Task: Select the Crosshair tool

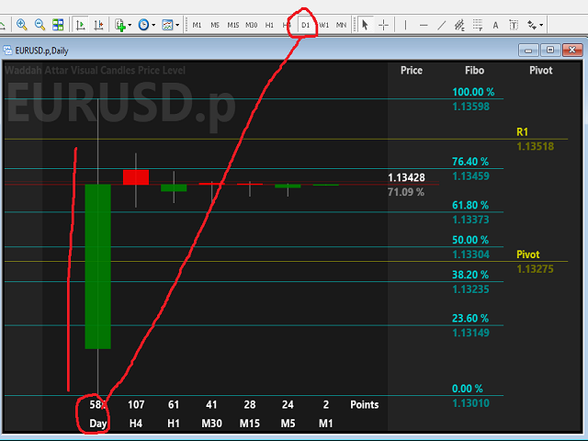Action: point(383,25)
